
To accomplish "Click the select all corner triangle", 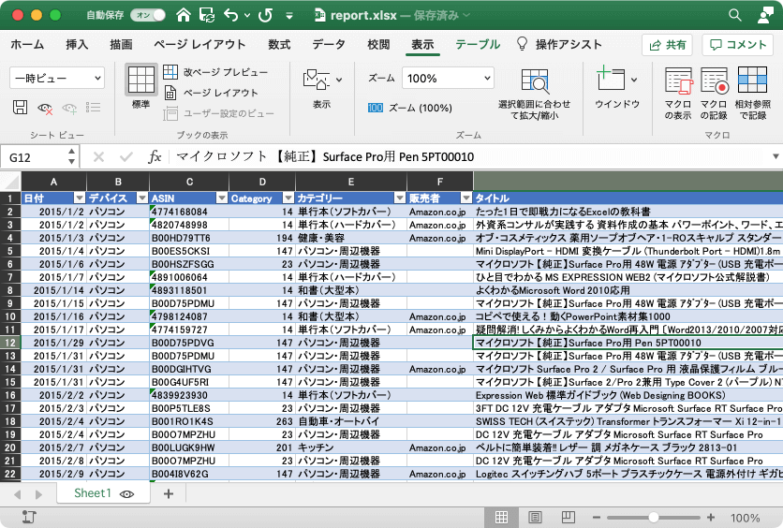I will [x=11, y=182].
